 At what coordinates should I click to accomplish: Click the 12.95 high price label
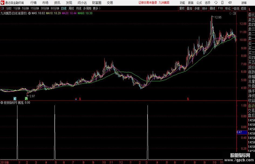point(218,18)
